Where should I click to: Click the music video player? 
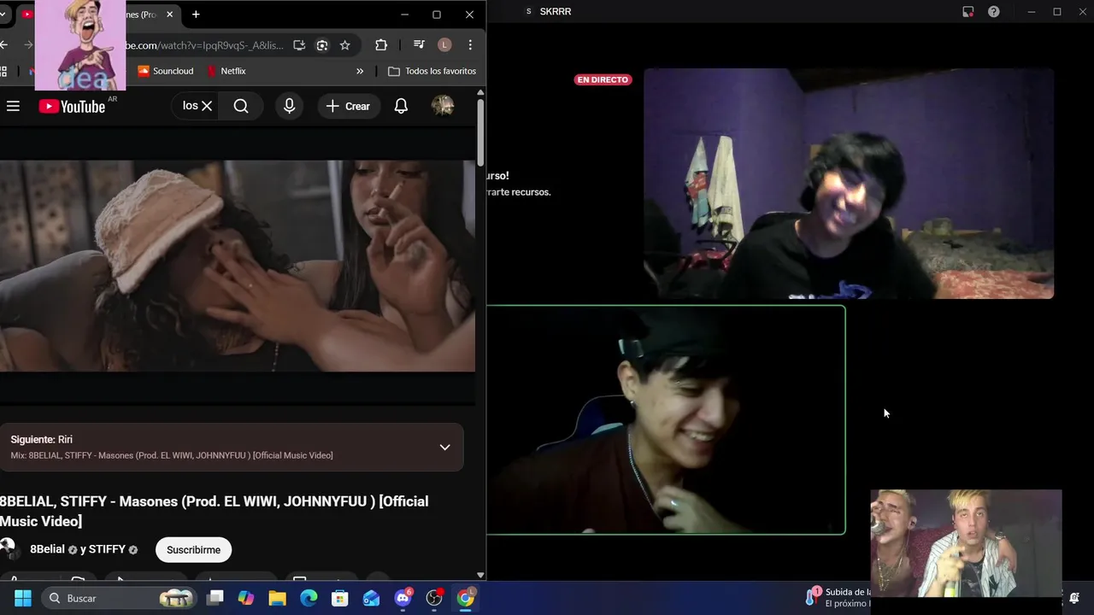238,266
